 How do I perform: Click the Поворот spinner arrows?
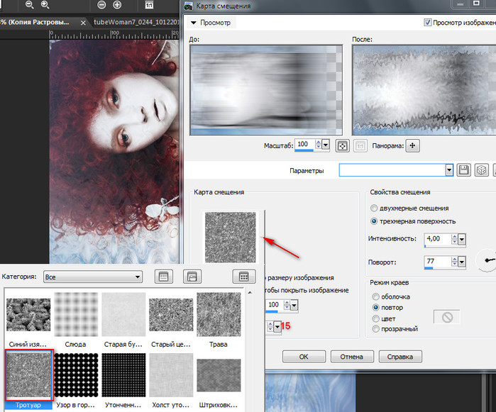pos(454,262)
